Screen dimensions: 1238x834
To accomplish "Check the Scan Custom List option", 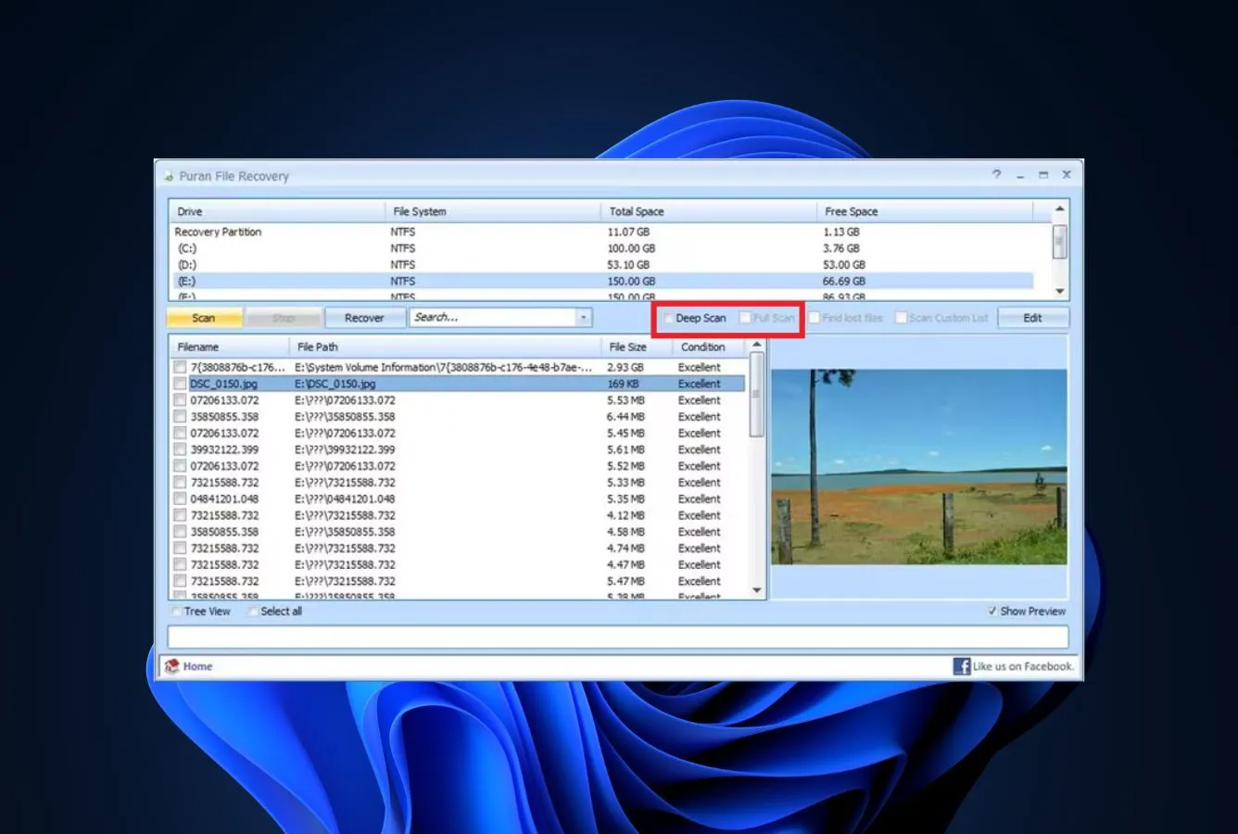I will pyautogui.click(x=901, y=318).
